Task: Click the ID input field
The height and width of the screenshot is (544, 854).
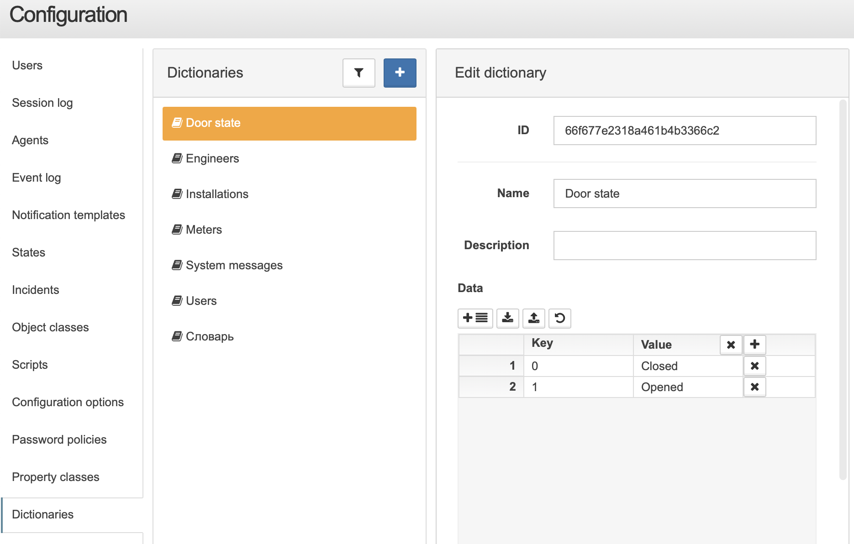Action: [x=685, y=131]
